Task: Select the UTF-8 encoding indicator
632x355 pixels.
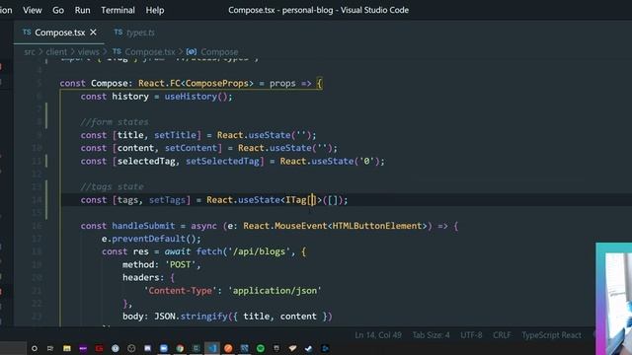Action: point(471,335)
